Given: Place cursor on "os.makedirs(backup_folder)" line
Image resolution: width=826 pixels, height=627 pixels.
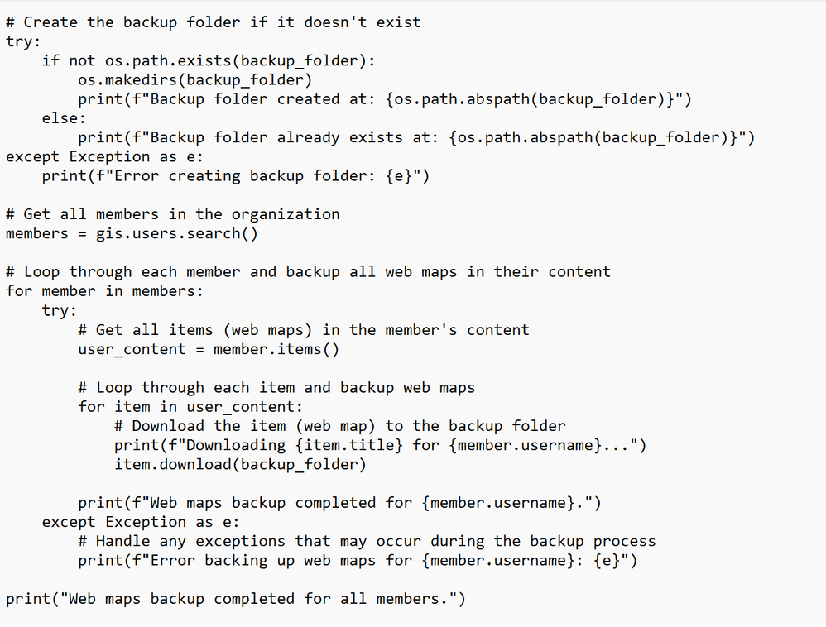Looking at the screenshot, I should [194, 79].
